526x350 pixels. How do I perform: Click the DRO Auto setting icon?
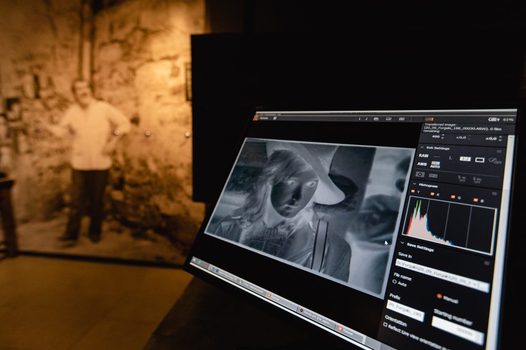(435, 166)
